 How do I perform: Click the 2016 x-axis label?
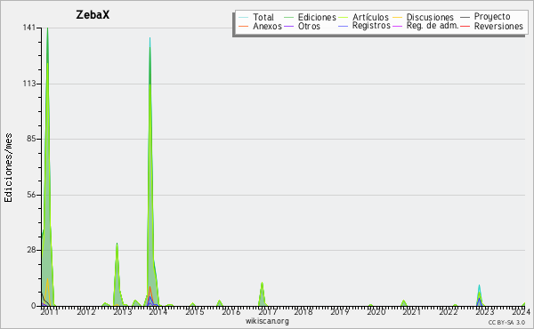tap(231, 311)
